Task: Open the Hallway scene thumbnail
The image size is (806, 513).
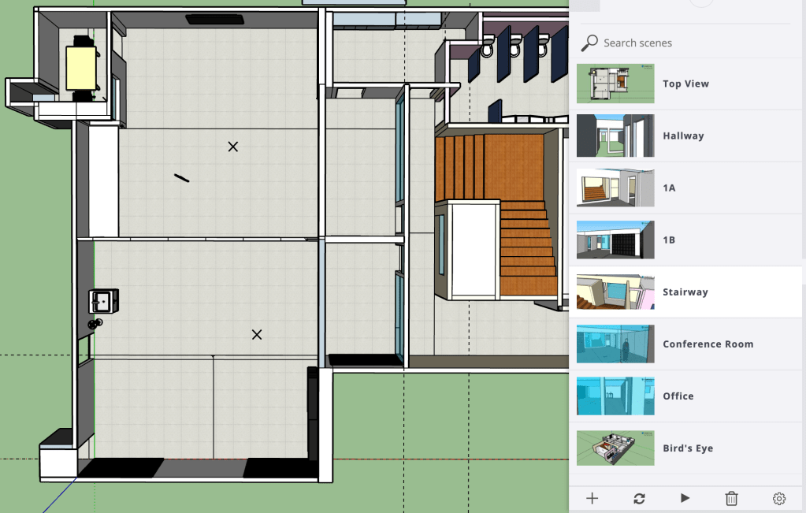Action: [615, 136]
